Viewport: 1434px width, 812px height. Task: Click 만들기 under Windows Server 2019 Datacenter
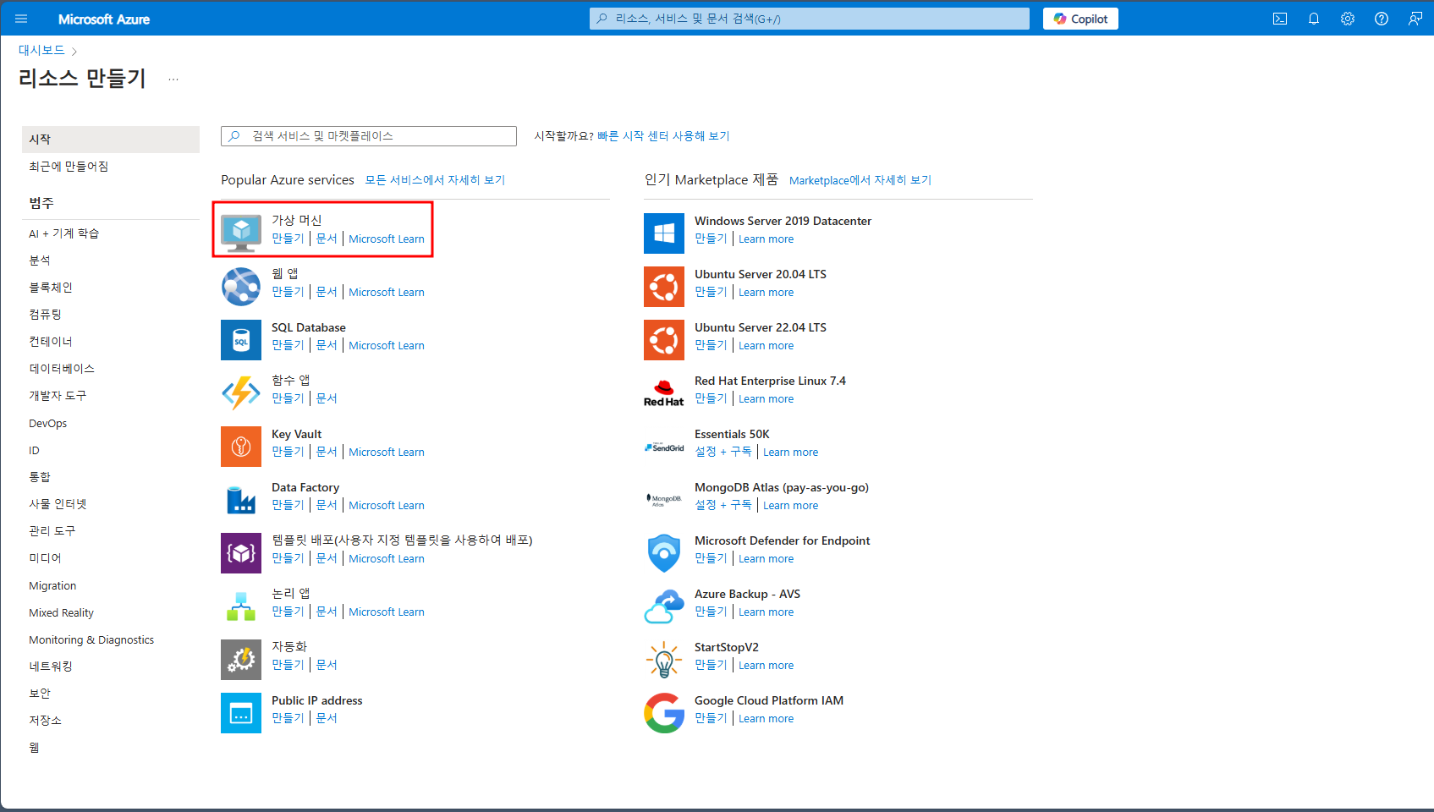pyautogui.click(x=711, y=239)
